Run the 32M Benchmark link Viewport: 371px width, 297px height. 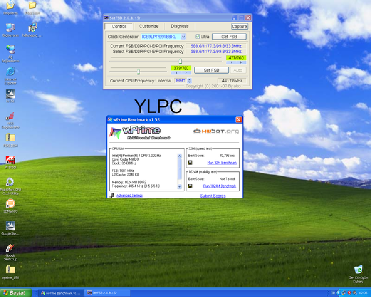(222, 163)
